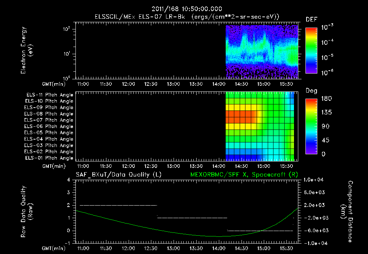Select the ELS-08 Pitch Angle row label

pyautogui.click(x=49, y=114)
